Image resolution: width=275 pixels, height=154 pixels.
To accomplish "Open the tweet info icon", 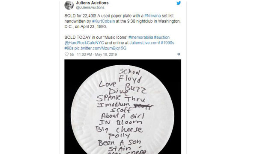I will pos(179,54).
